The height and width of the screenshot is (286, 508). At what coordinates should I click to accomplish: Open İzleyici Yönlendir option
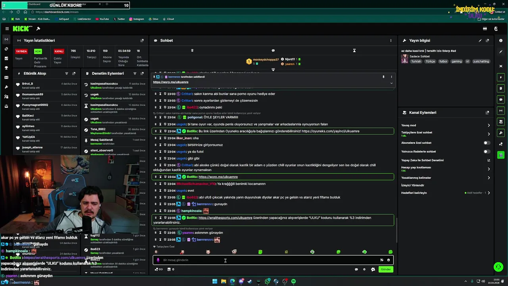pos(413,185)
